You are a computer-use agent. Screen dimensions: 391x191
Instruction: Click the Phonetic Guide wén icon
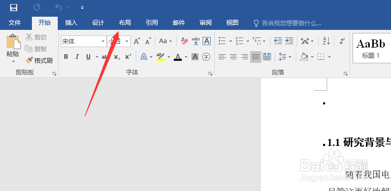(x=195, y=41)
